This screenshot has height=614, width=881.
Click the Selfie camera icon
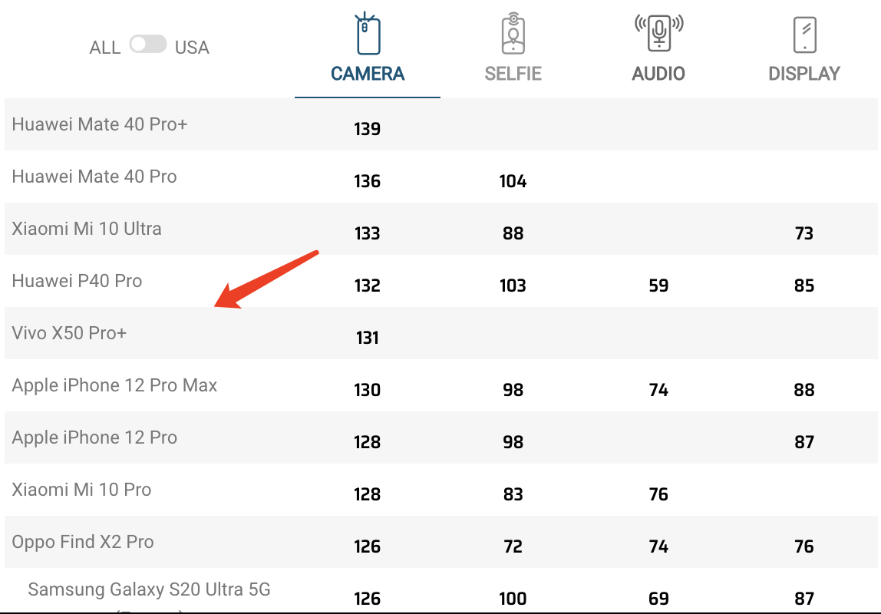pos(513,34)
